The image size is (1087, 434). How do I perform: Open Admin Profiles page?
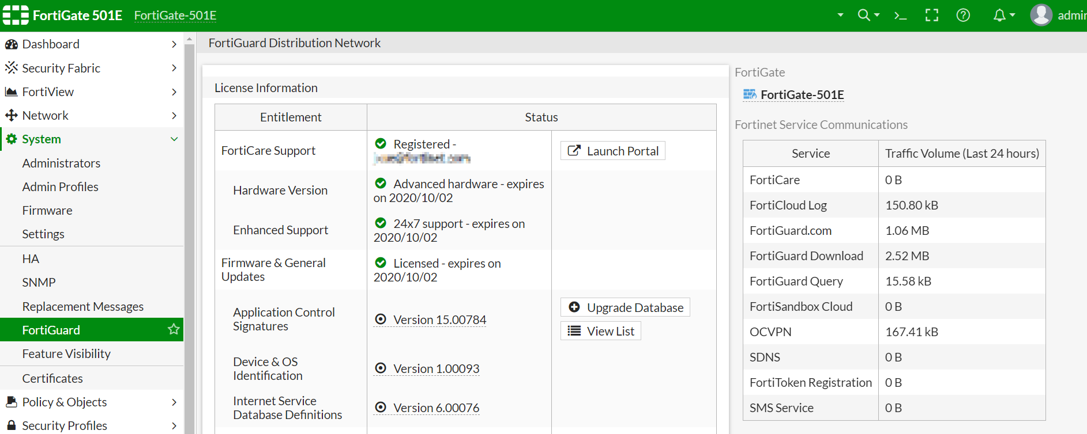click(60, 186)
